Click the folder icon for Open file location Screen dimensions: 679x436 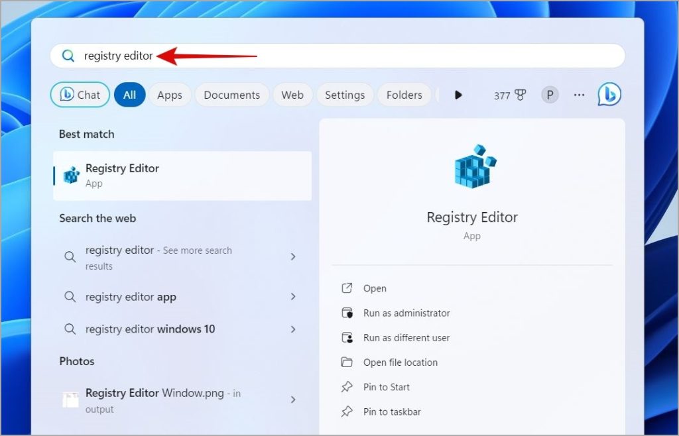[x=347, y=362]
